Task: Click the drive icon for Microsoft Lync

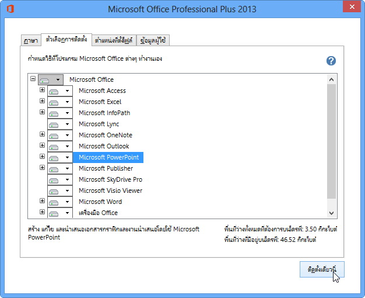Action: (54, 125)
